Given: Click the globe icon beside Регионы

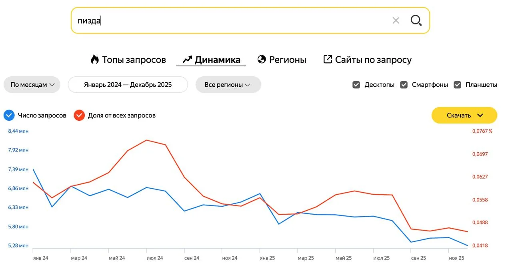Looking at the screenshot, I should tap(262, 60).
